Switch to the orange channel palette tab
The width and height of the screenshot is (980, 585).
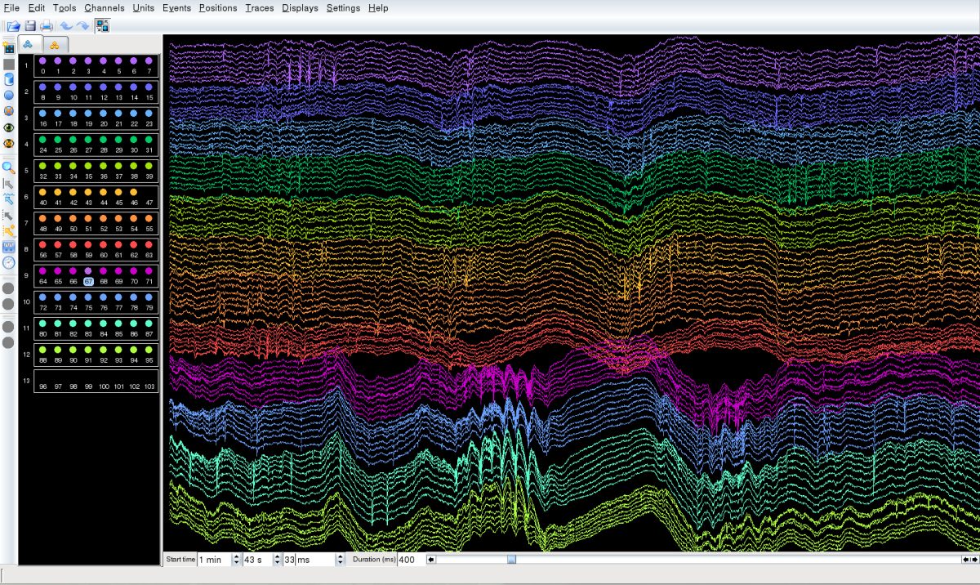55,45
